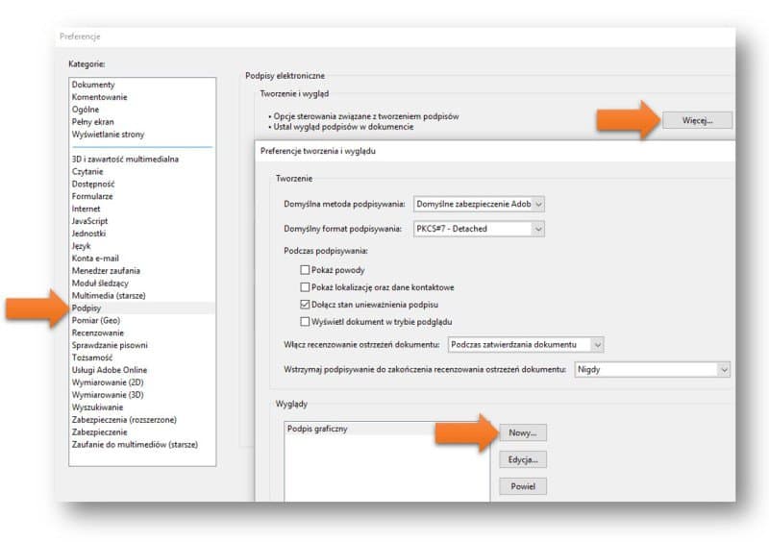Click the Powiel button
Viewport: 769px width, 542px height.
coord(522,486)
